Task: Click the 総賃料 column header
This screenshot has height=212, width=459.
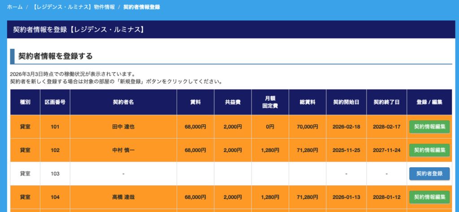Action: click(307, 102)
